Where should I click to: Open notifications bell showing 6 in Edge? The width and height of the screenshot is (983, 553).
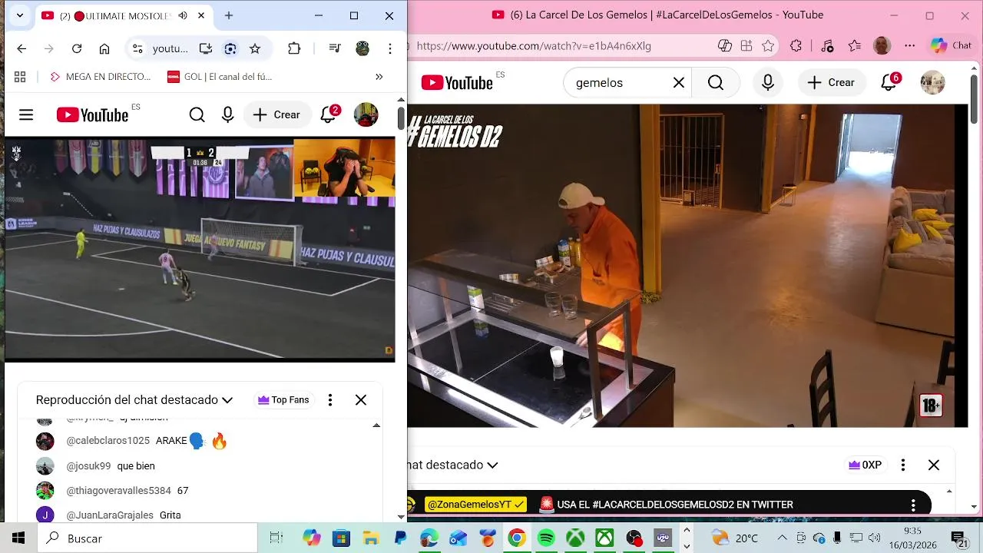pyautogui.click(x=889, y=82)
